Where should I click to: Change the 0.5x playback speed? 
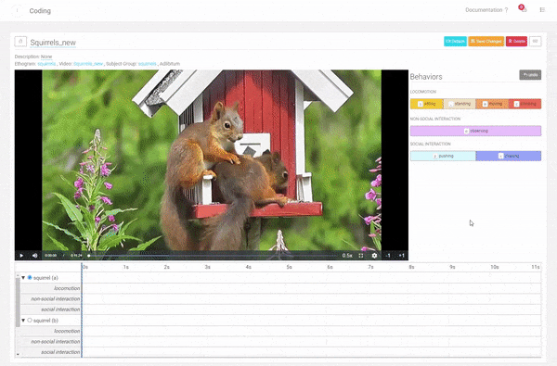point(347,256)
